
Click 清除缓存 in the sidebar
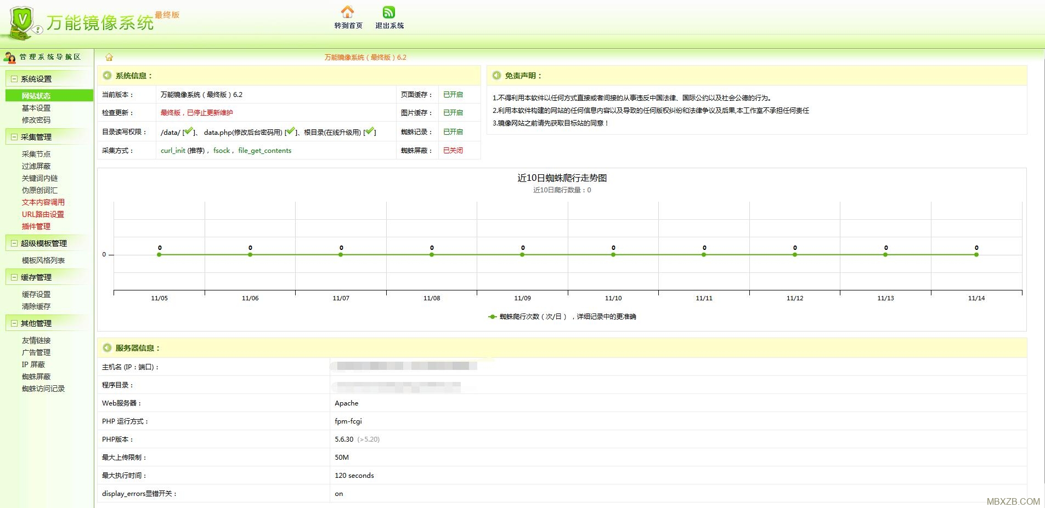tap(37, 306)
